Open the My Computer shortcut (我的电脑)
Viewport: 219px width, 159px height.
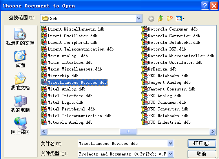point(20,104)
